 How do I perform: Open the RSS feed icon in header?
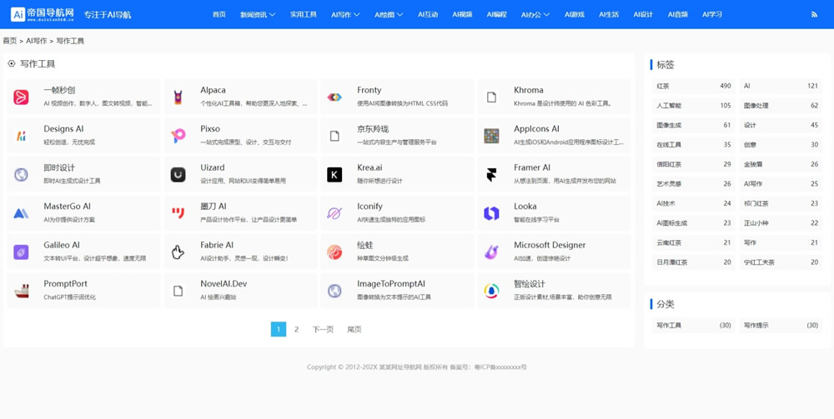[814, 15]
